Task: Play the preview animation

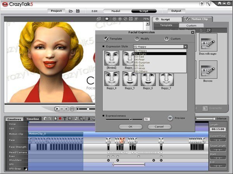Action: click(57, 109)
